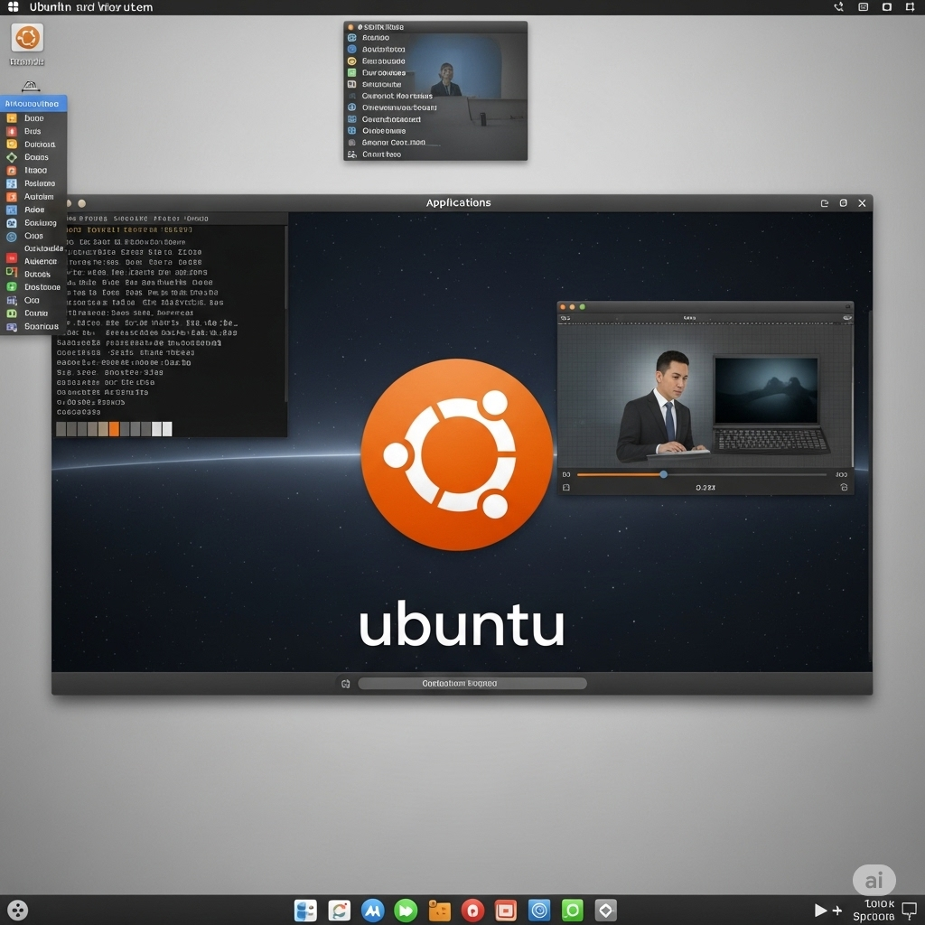Click the plus icon in the bottom-right tray

click(x=837, y=911)
